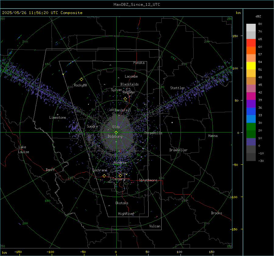Click the bright green 20–30 dBZ swatch
Viewport: 274px width, 256px height.
click(251, 127)
